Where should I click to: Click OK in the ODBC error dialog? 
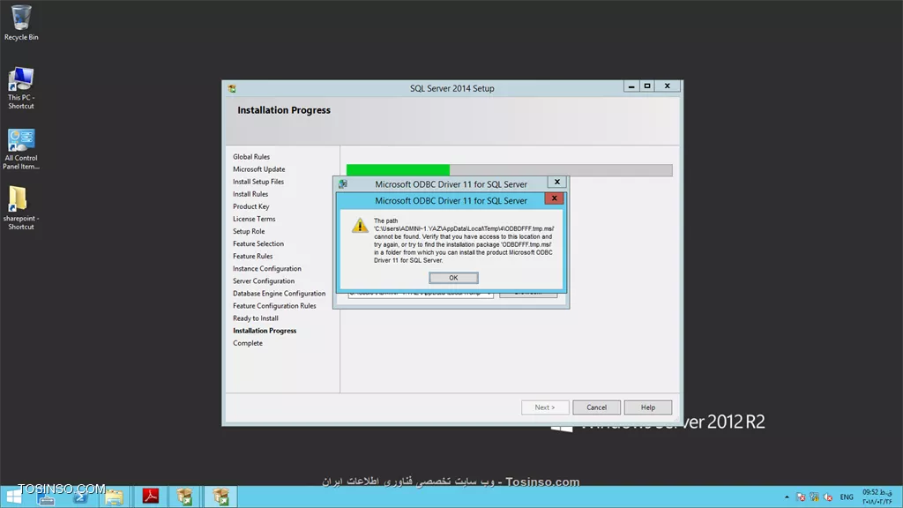[453, 278]
